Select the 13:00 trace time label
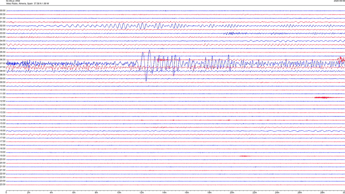 pyautogui.click(x=3, y=108)
